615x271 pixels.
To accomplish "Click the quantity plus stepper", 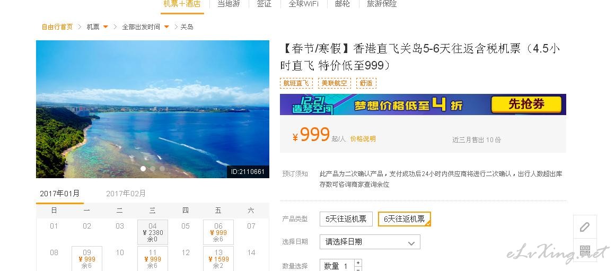I will pyautogui.click(x=358, y=263).
